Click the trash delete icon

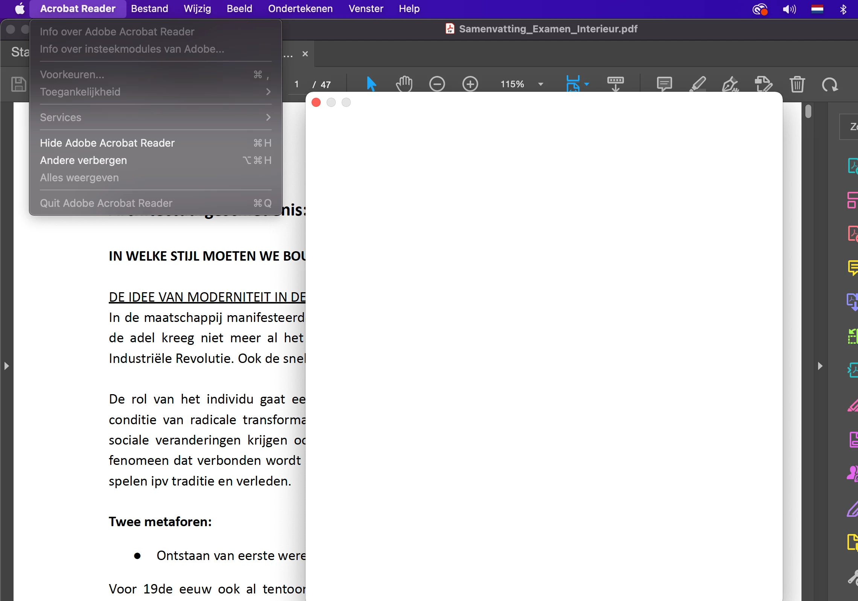click(797, 84)
